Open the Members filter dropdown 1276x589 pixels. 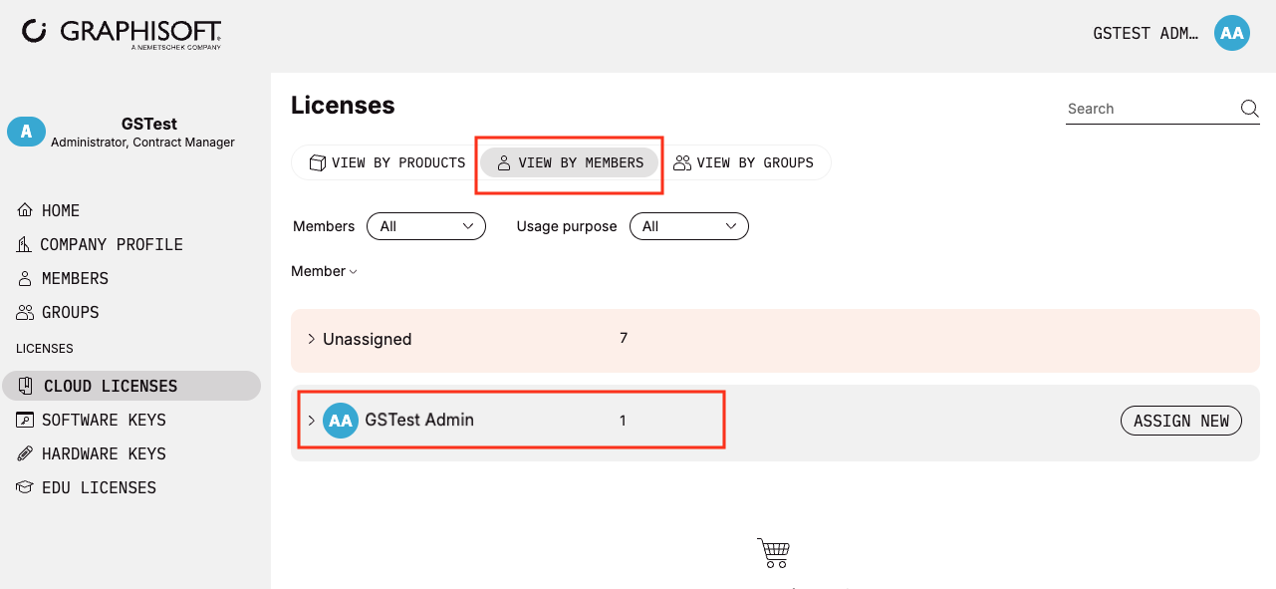click(426, 226)
